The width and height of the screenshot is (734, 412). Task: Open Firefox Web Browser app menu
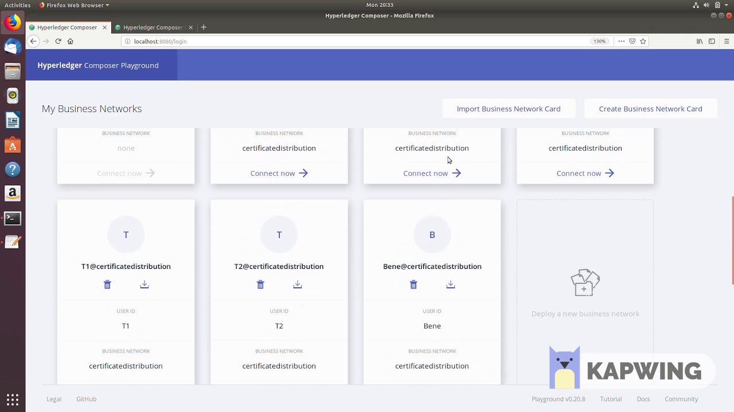74,5
